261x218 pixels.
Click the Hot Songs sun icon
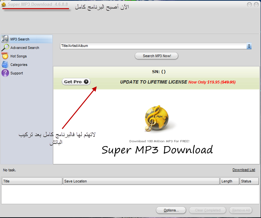(5, 56)
